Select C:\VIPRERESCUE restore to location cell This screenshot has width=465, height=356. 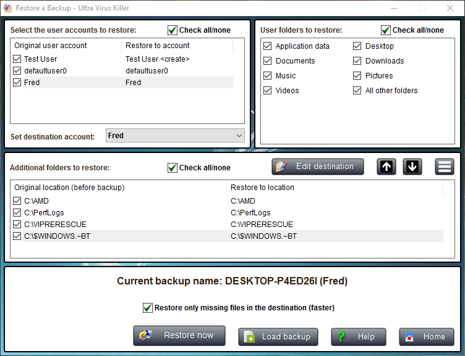pyautogui.click(x=262, y=225)
